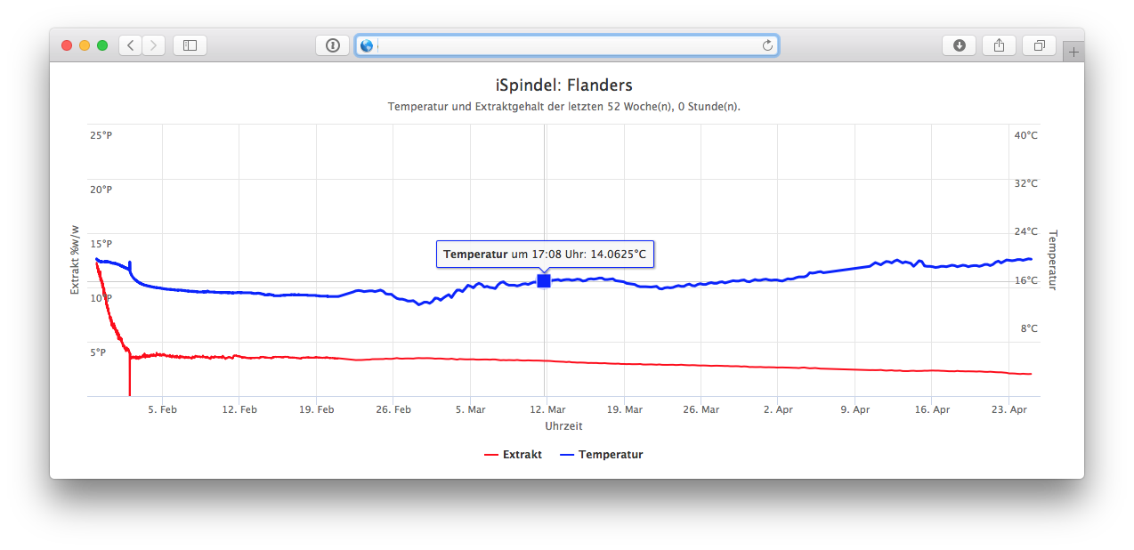
Task: Click the forward navigation arrow
Action: tap(153, 45)
